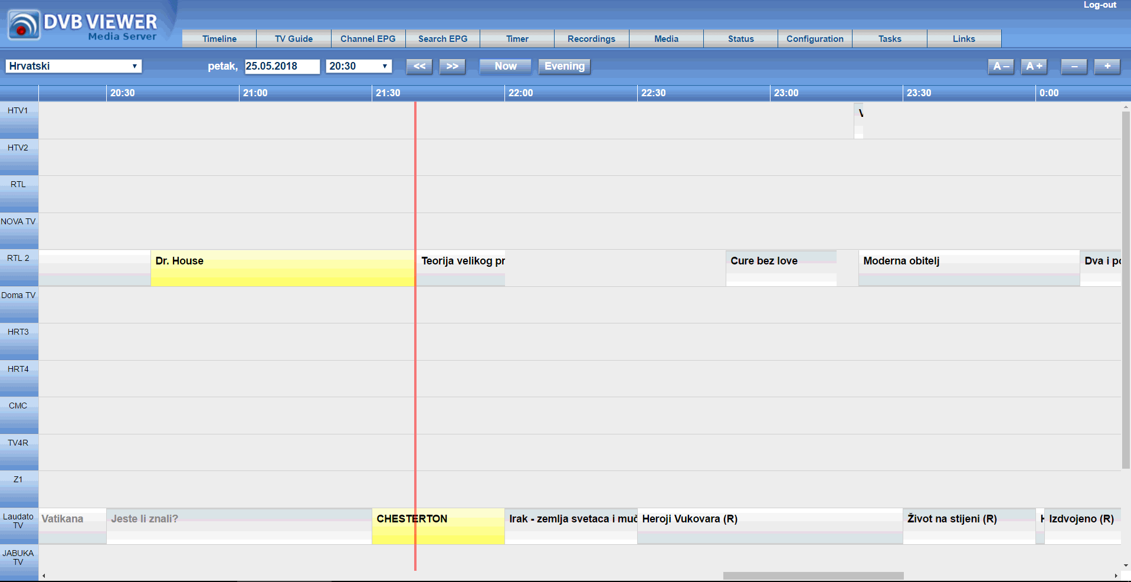
Task: Open the Jeste li znali? programme
Action: tap(239, 526)
